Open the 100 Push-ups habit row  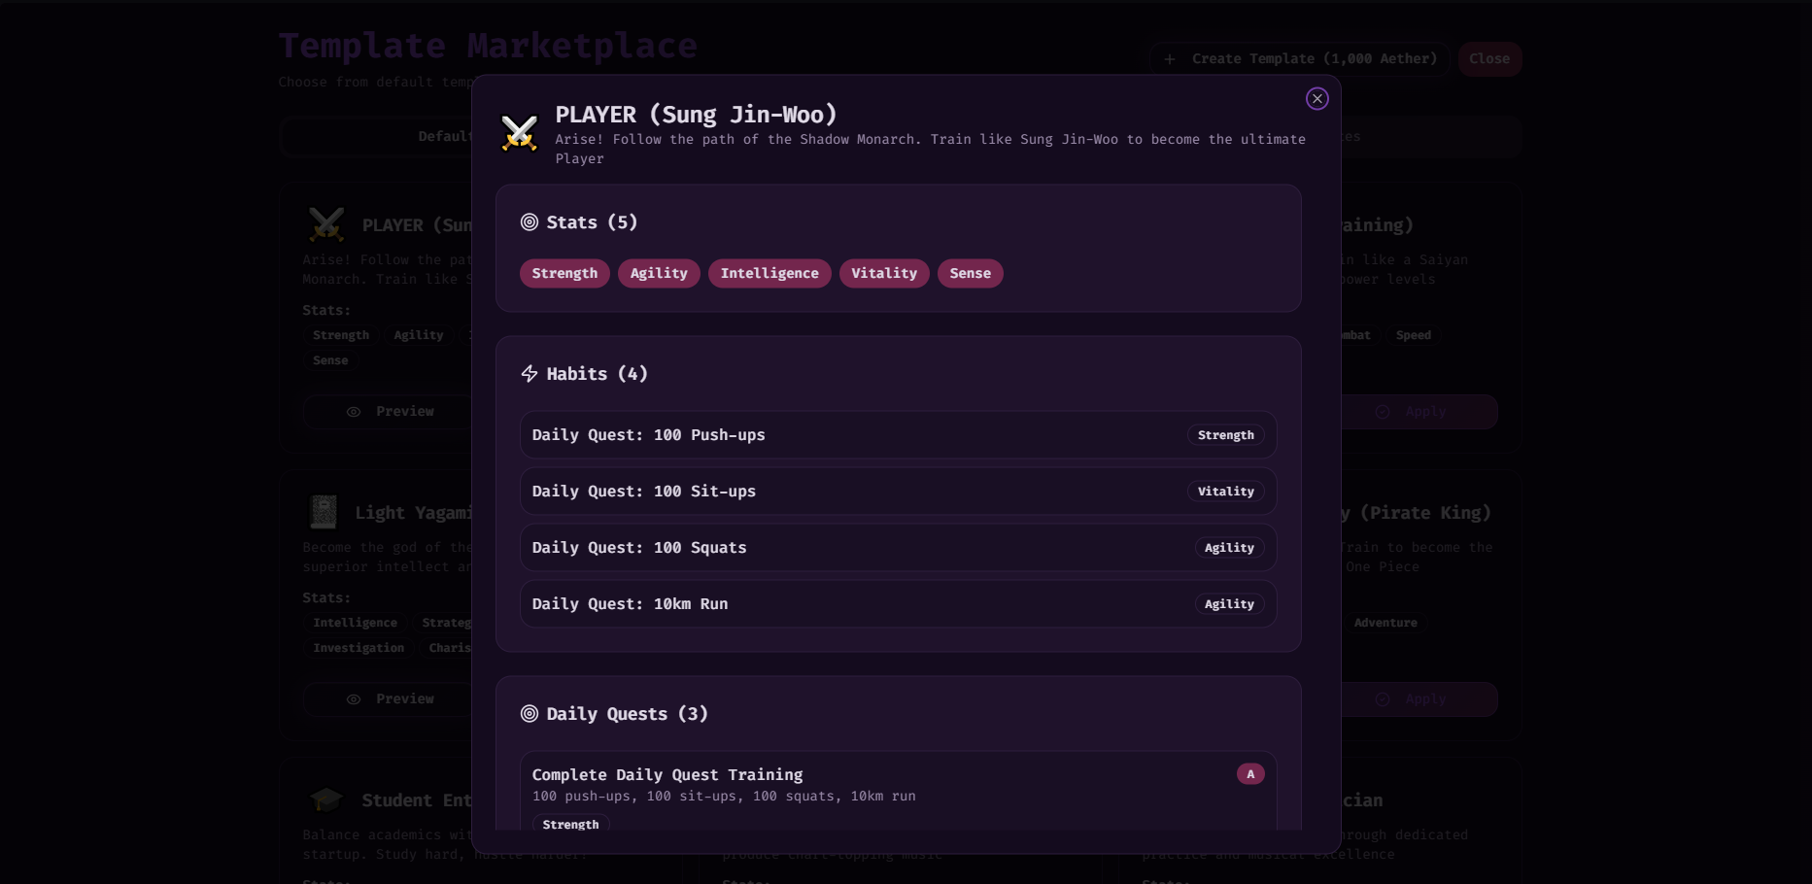tap(898, 435)
